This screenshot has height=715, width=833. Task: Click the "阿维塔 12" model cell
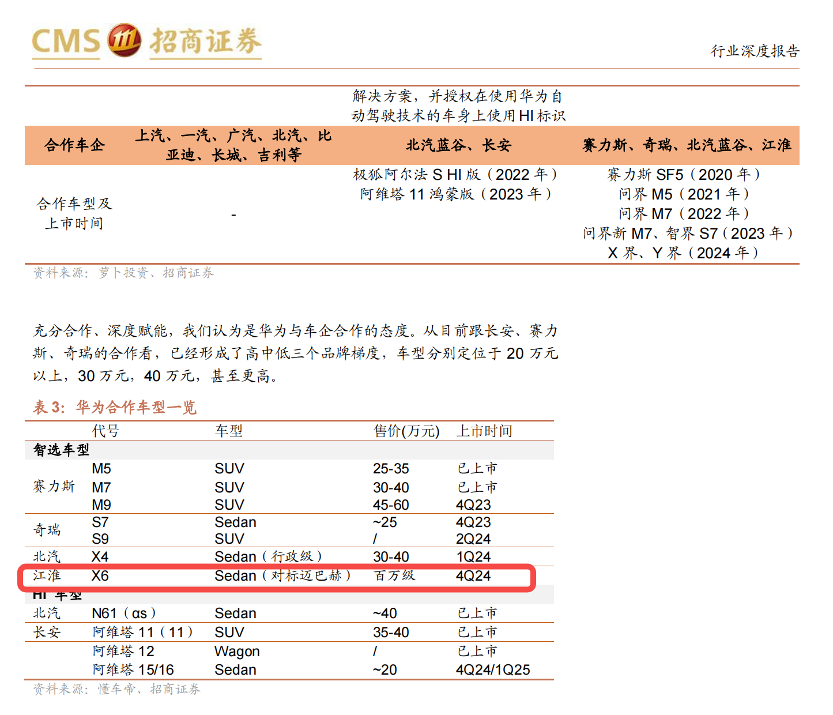click(x=123, y=651)
